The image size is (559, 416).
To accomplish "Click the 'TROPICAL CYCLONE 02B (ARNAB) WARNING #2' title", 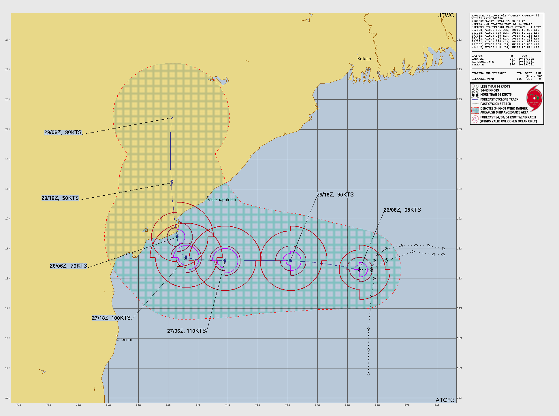I will click(505, 16).
